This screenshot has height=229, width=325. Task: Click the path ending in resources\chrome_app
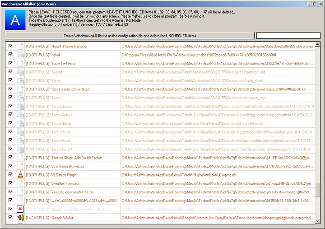[193, 98]
